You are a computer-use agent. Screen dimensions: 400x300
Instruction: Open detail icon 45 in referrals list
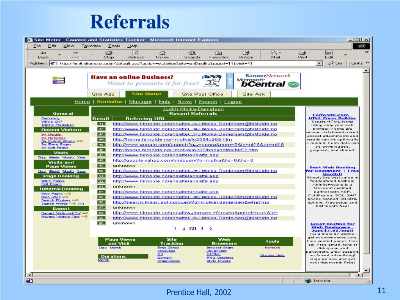tap(101, 145)
